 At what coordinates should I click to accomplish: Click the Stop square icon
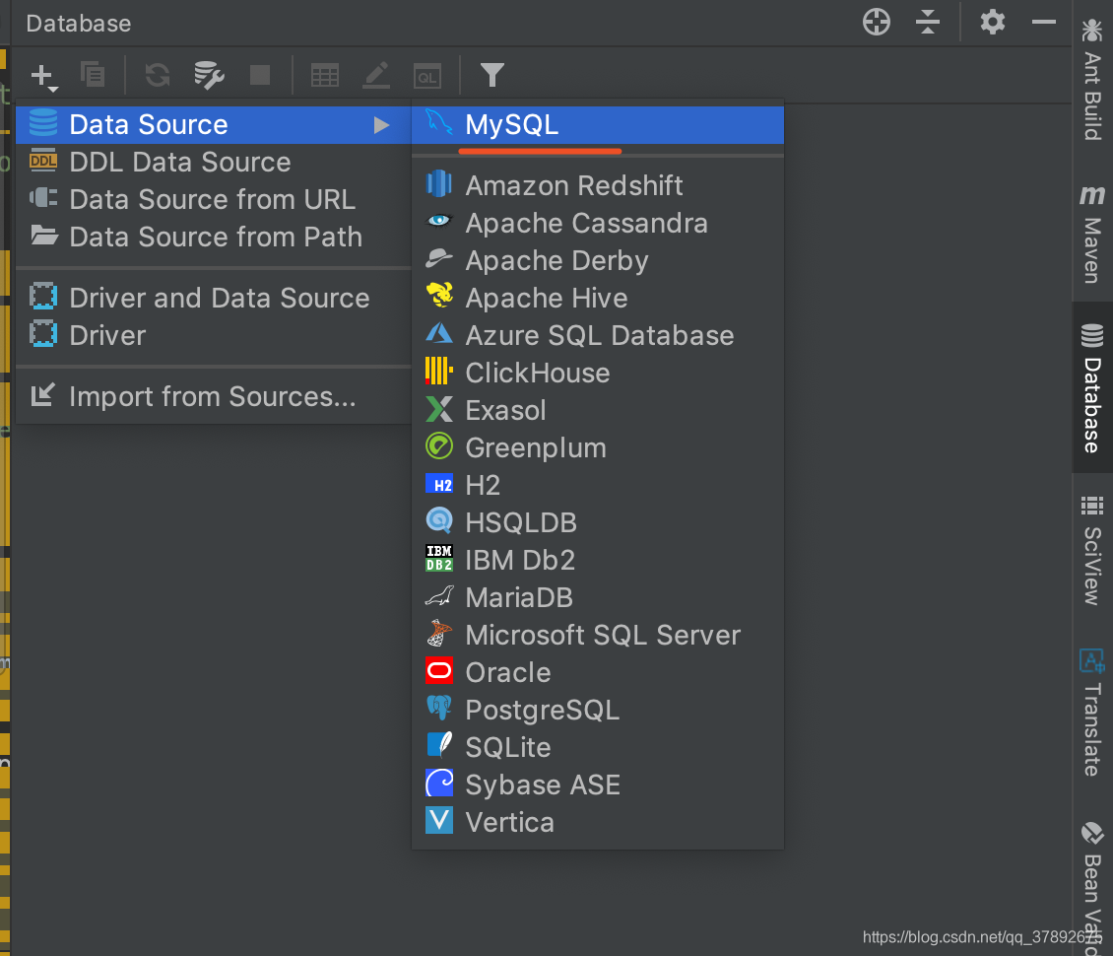click(x=260, y=75)
